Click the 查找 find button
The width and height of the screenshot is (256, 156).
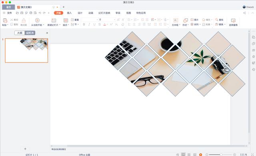click(219, 20)
